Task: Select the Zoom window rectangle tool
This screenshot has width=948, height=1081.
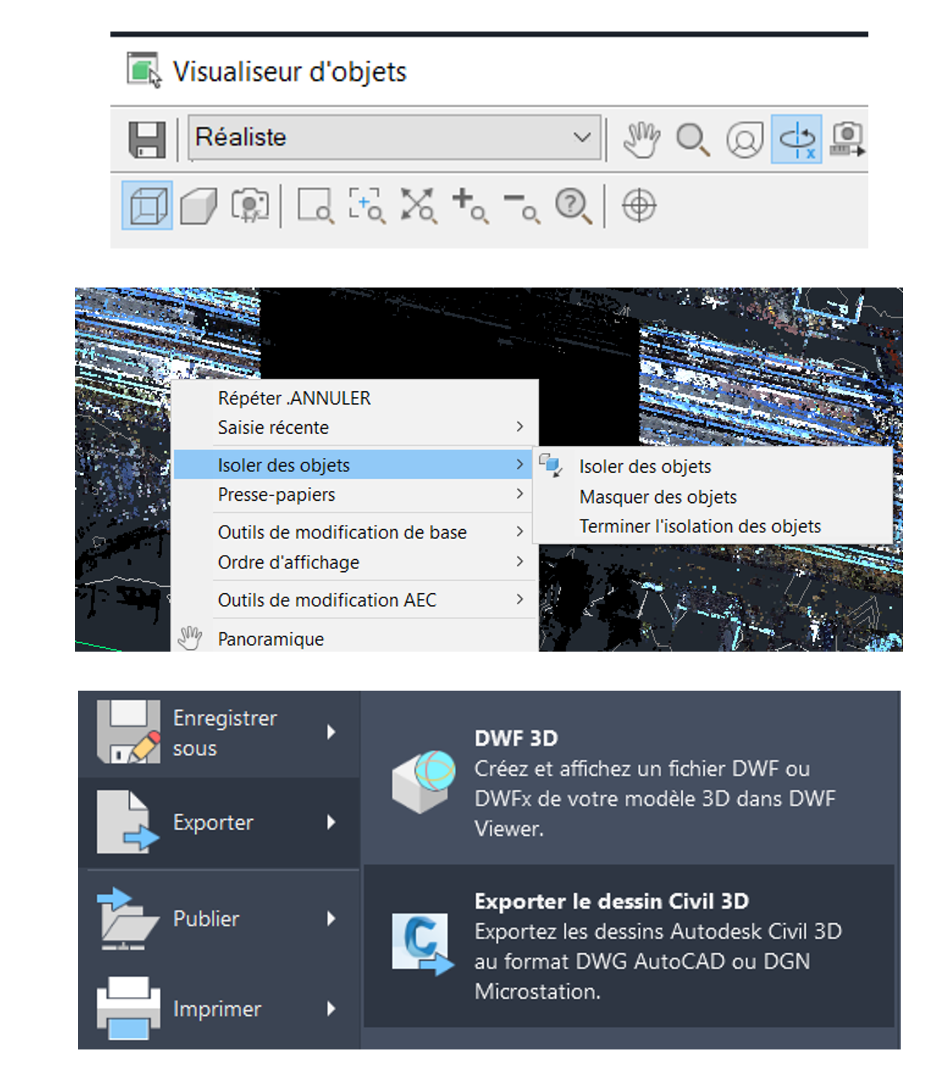Action: click(315, 206)
